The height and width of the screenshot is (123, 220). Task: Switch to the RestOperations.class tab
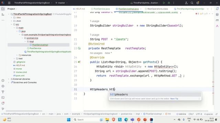(156, 9)
